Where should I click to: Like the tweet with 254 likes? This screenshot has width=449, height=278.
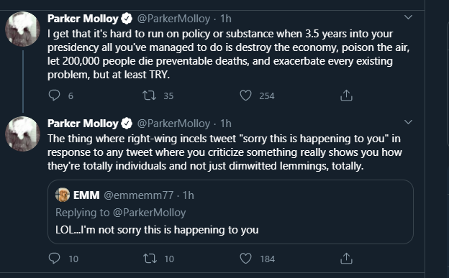tap(245, 96)
